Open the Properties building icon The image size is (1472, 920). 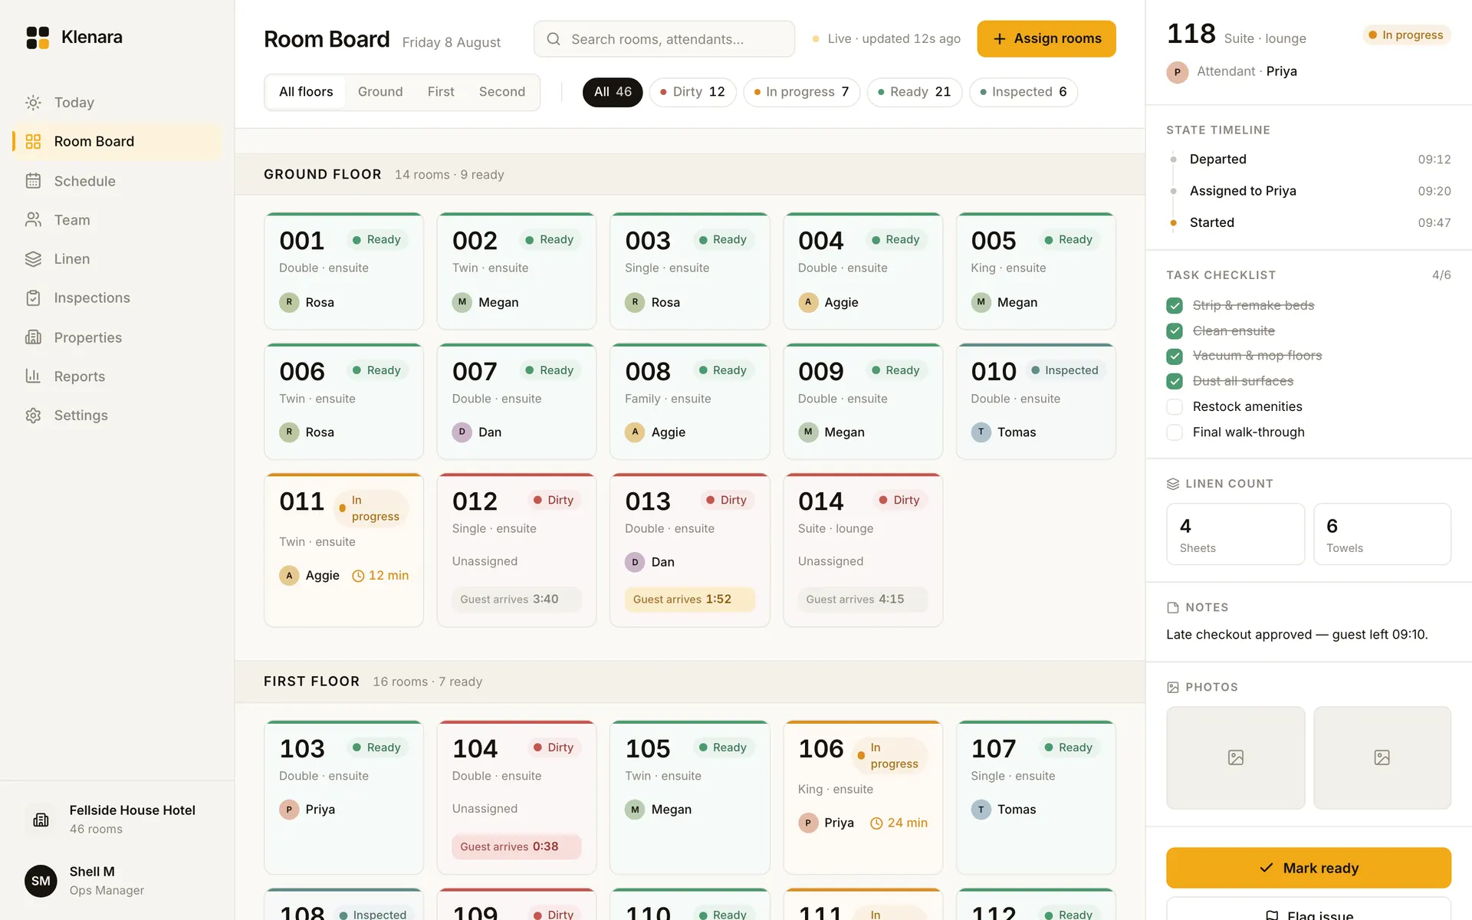click(33, 337)
